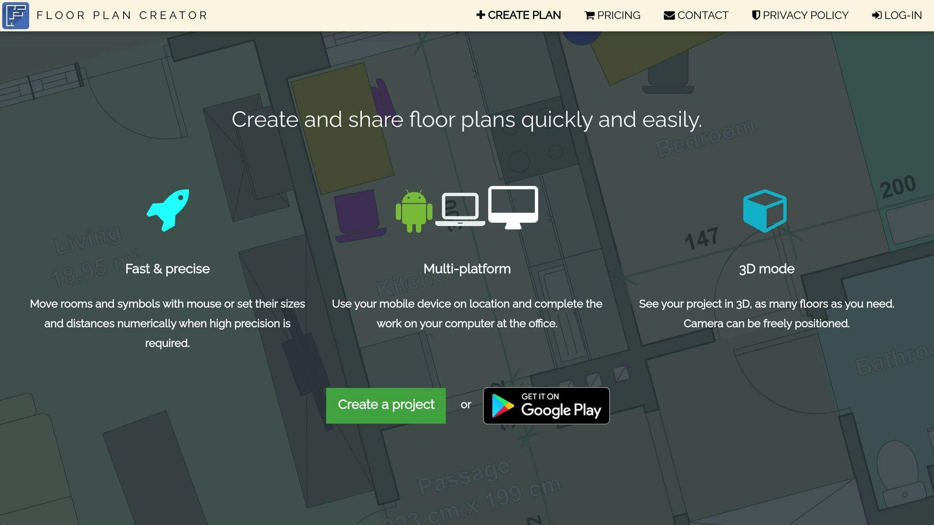
Task: Click the laptop icon
Action: coord(460,209)
